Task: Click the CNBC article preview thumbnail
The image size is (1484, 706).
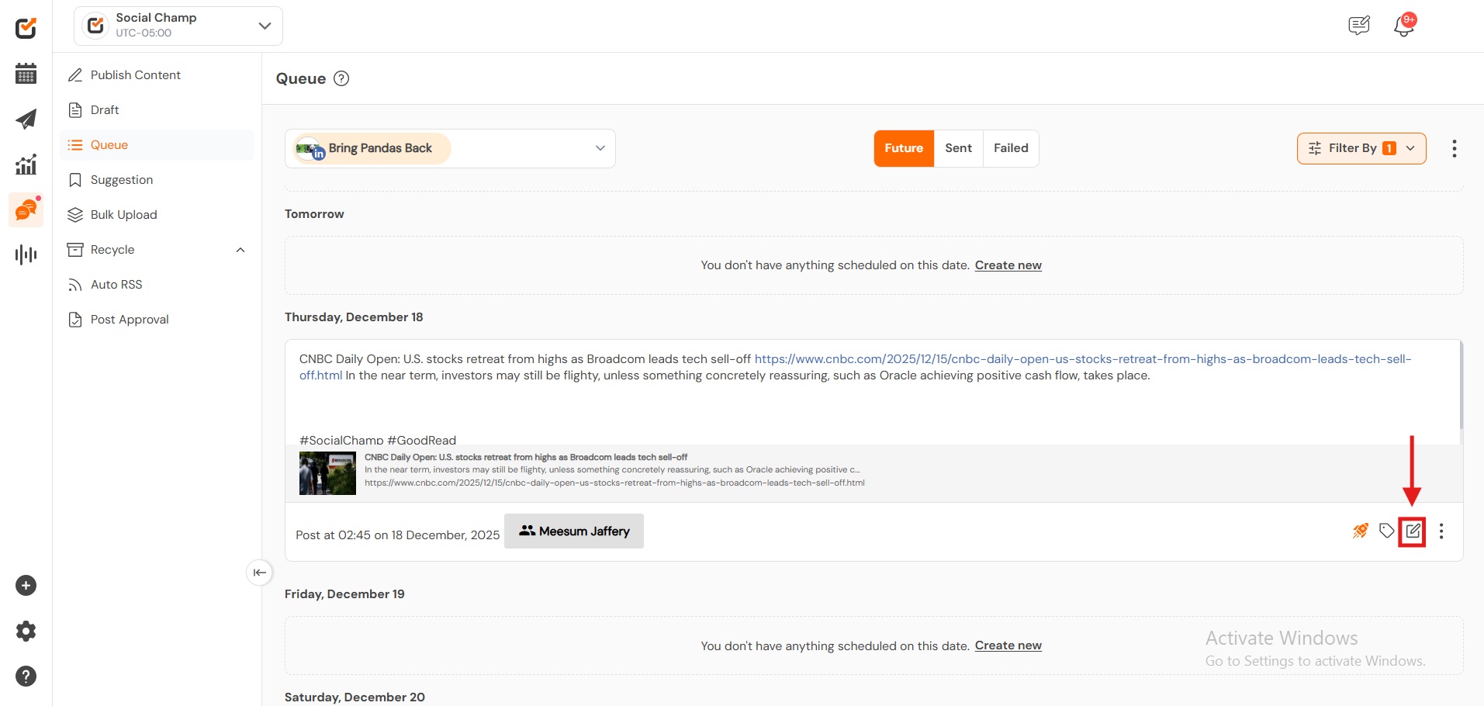Action: click(327, 473)
